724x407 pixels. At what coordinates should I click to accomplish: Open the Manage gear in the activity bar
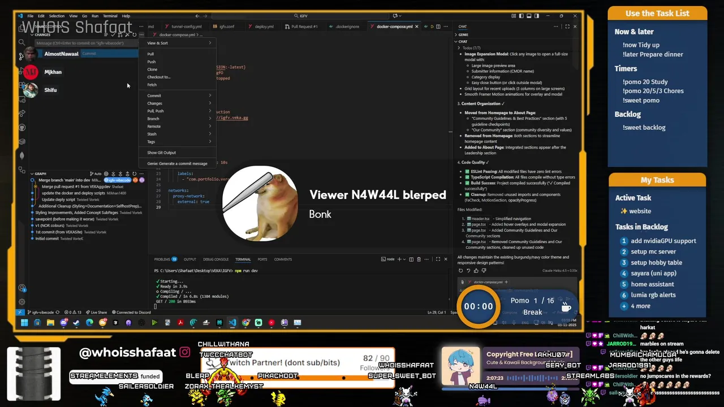tap(22, 302)
